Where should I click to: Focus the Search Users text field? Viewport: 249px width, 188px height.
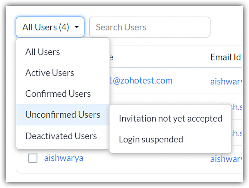click(x=150, y=27)
